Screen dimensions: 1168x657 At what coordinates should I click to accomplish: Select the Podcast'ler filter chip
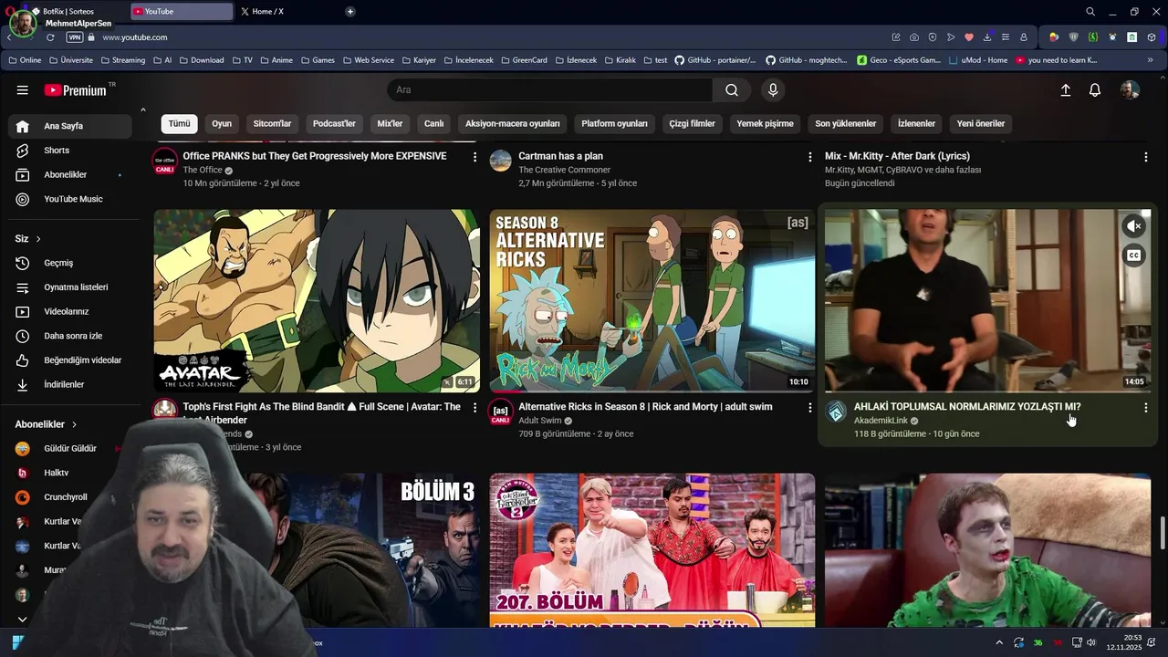click(x=334, y=124)
